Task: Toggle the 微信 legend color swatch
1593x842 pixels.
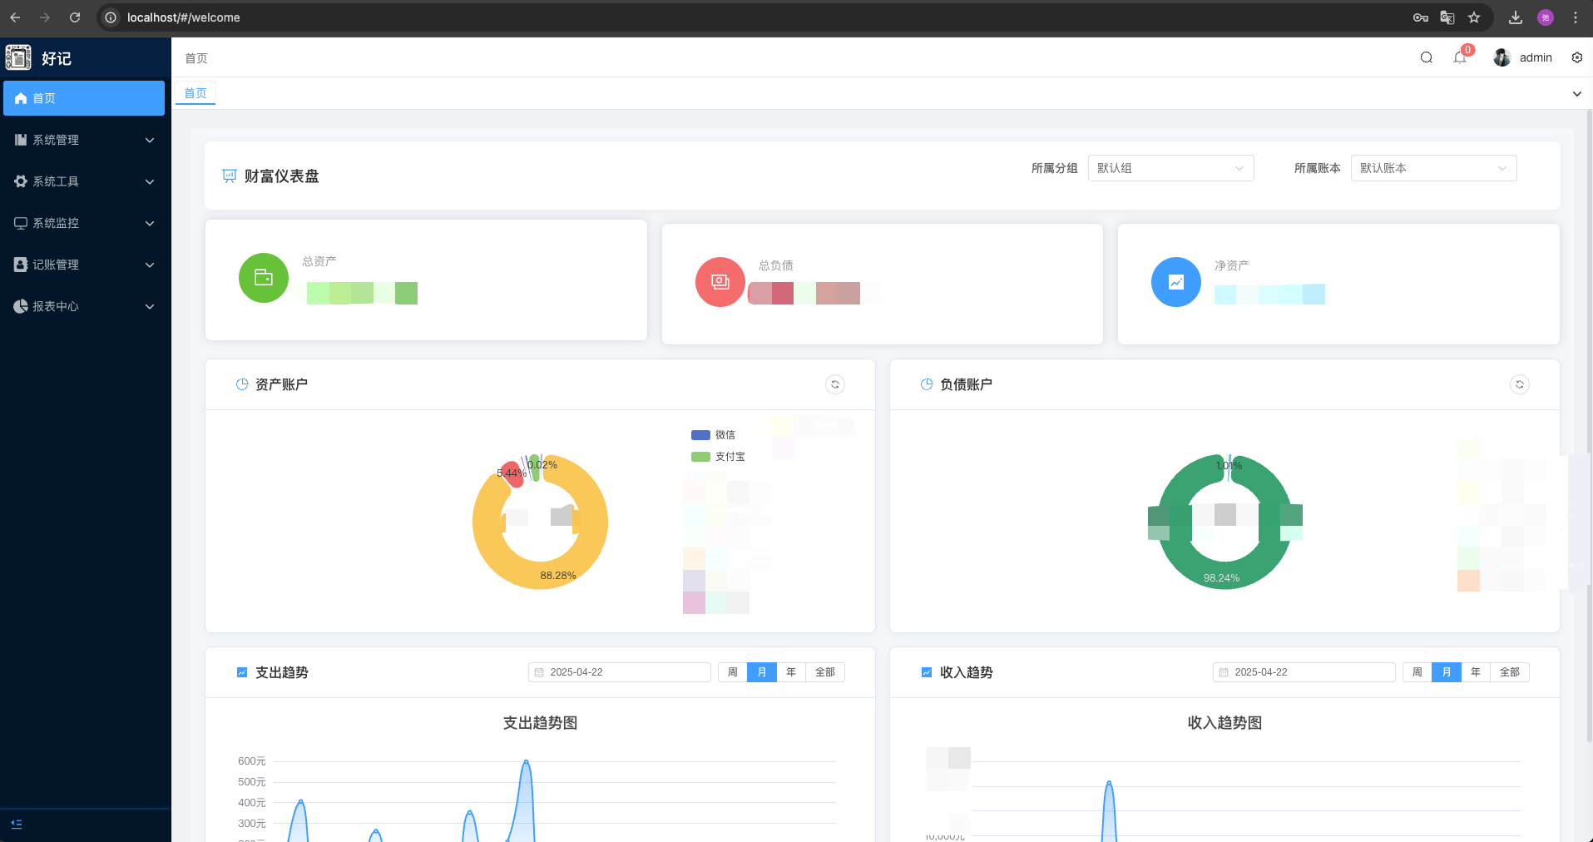Action: (x=700, y=435)
